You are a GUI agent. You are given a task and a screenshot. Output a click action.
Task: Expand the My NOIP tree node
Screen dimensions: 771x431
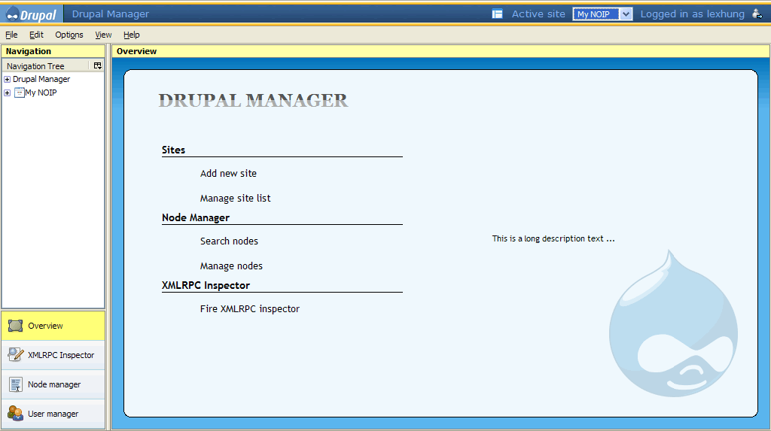pos(8,93)
